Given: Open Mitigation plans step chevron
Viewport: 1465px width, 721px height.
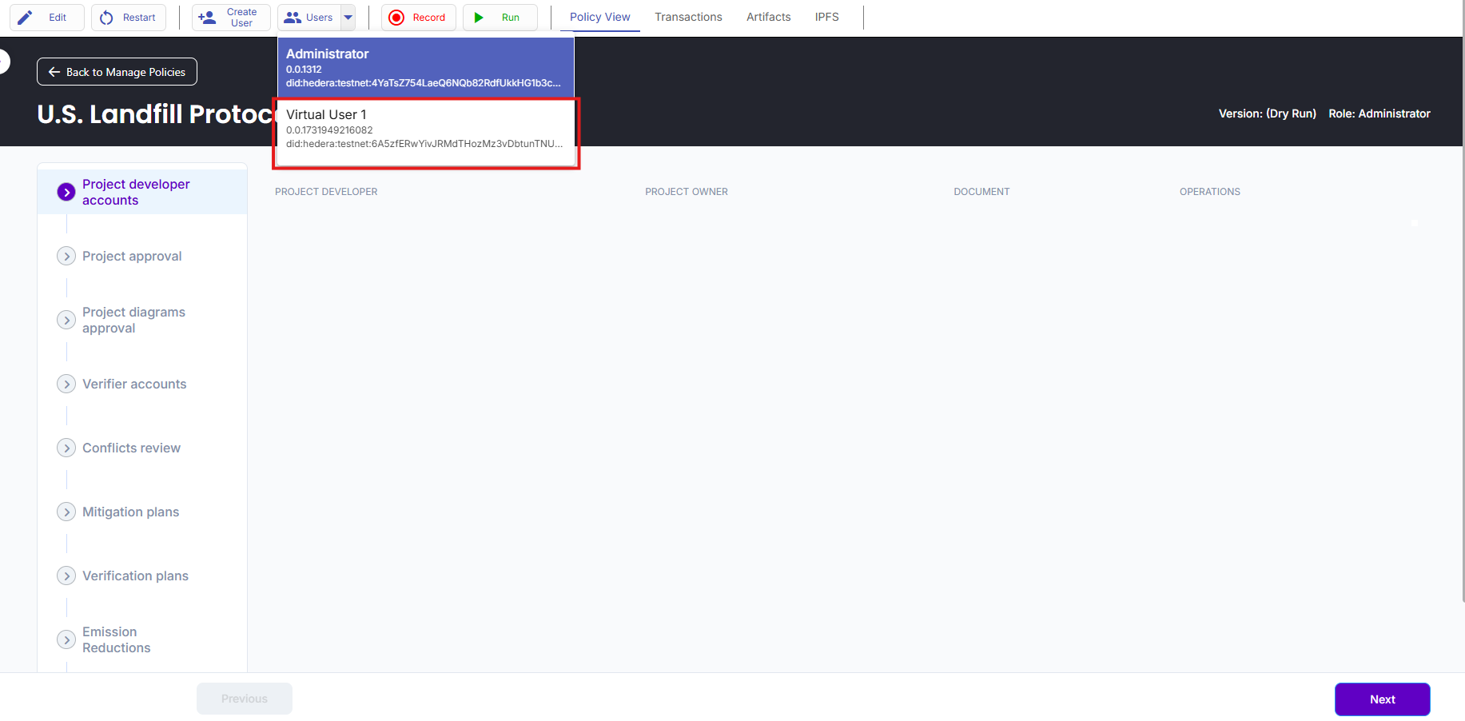Looking at the screenshot, I should (x=66, y=512).
